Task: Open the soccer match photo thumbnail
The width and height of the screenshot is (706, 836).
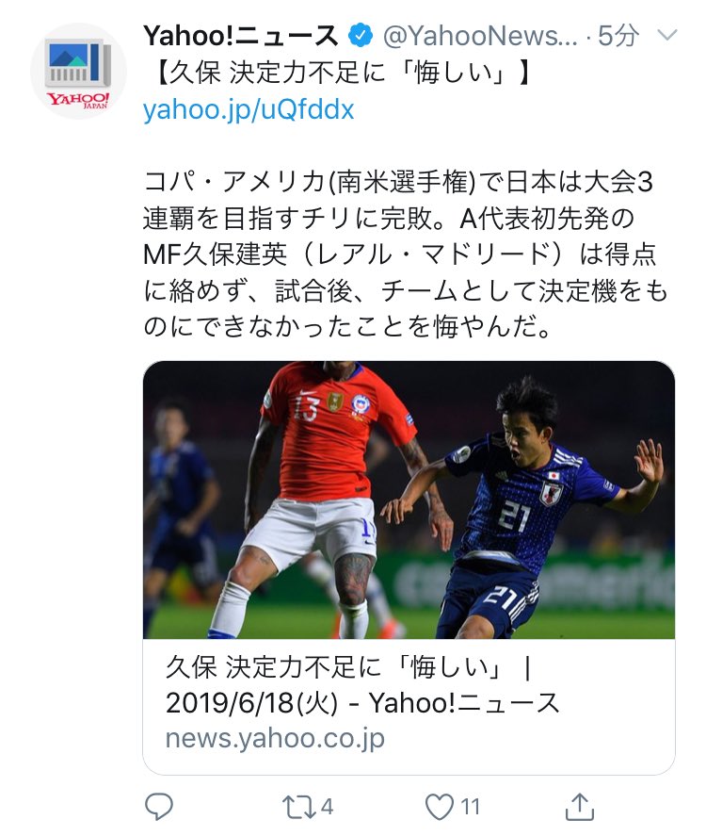Action: (409, 500)
